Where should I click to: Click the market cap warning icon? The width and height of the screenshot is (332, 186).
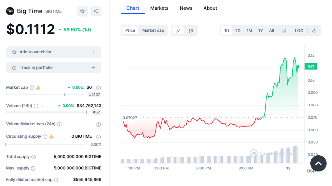tap(38, 87)
